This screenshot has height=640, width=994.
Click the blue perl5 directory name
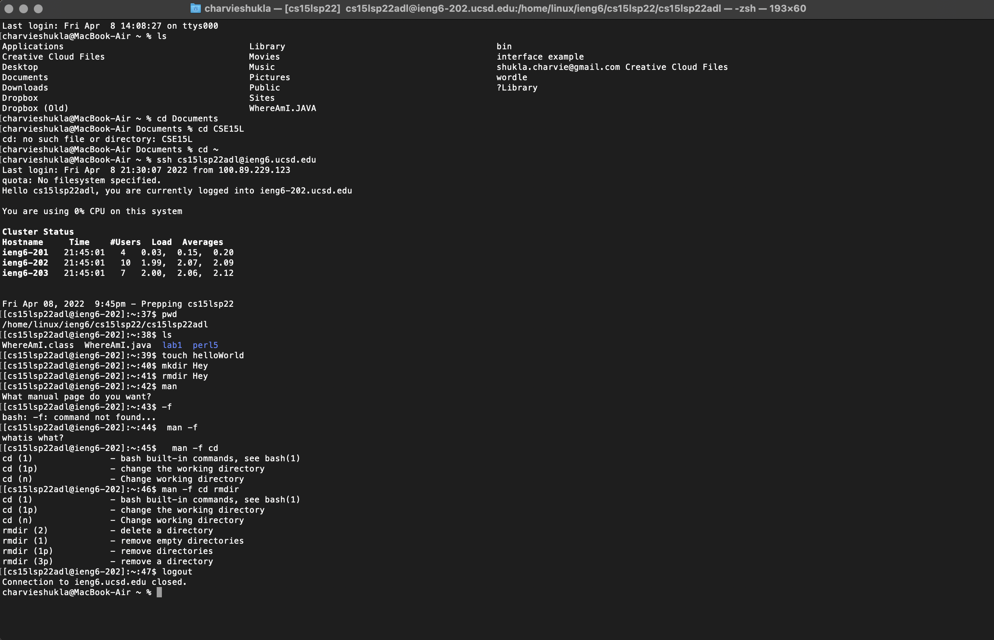(x=205, y=345)
